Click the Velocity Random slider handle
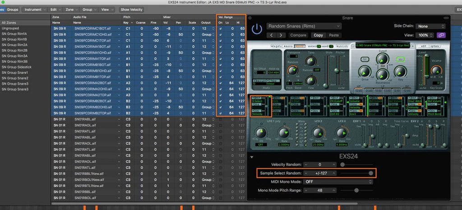The image size is (462, 210). point(342,165)
